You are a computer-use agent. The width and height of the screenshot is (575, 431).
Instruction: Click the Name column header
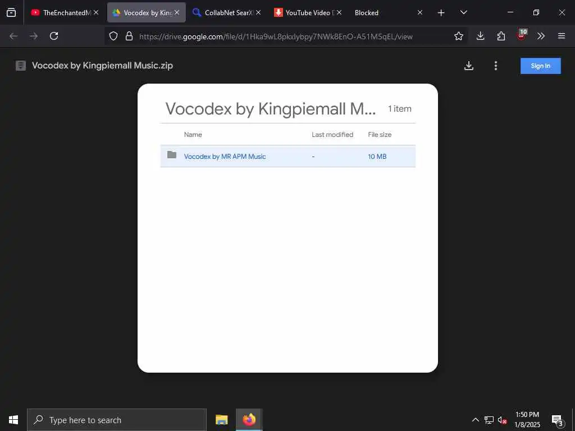coord(193,135)
